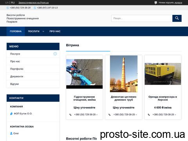Click the circular arrow icon next to Послуги in menu
The height and width of the screenshot is (141, 188).
(x=55, y=54)
